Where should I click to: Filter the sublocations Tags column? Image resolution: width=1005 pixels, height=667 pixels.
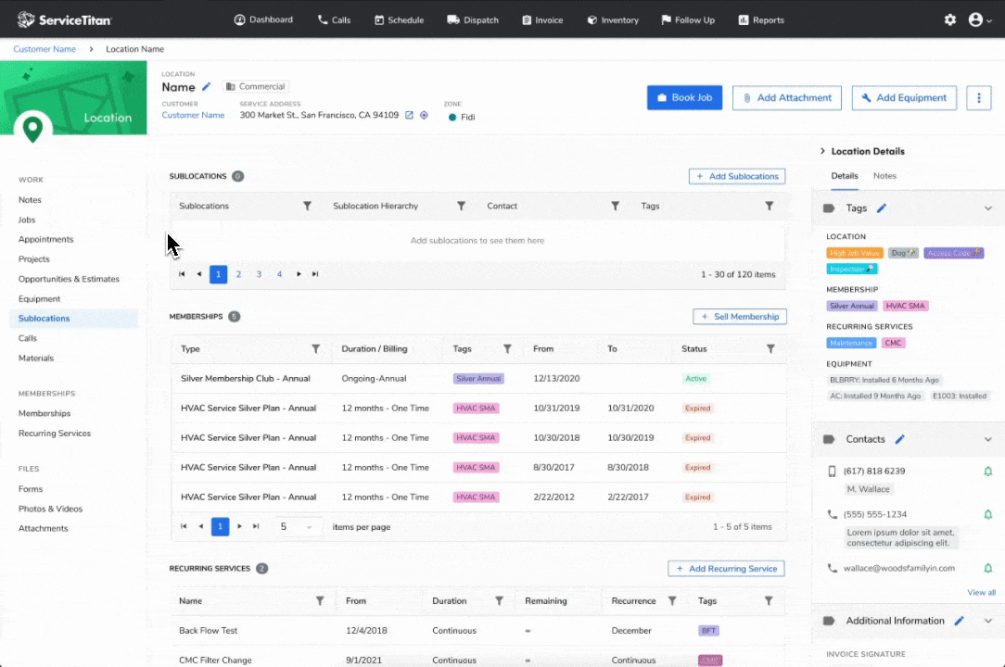[x=770, y=206]
